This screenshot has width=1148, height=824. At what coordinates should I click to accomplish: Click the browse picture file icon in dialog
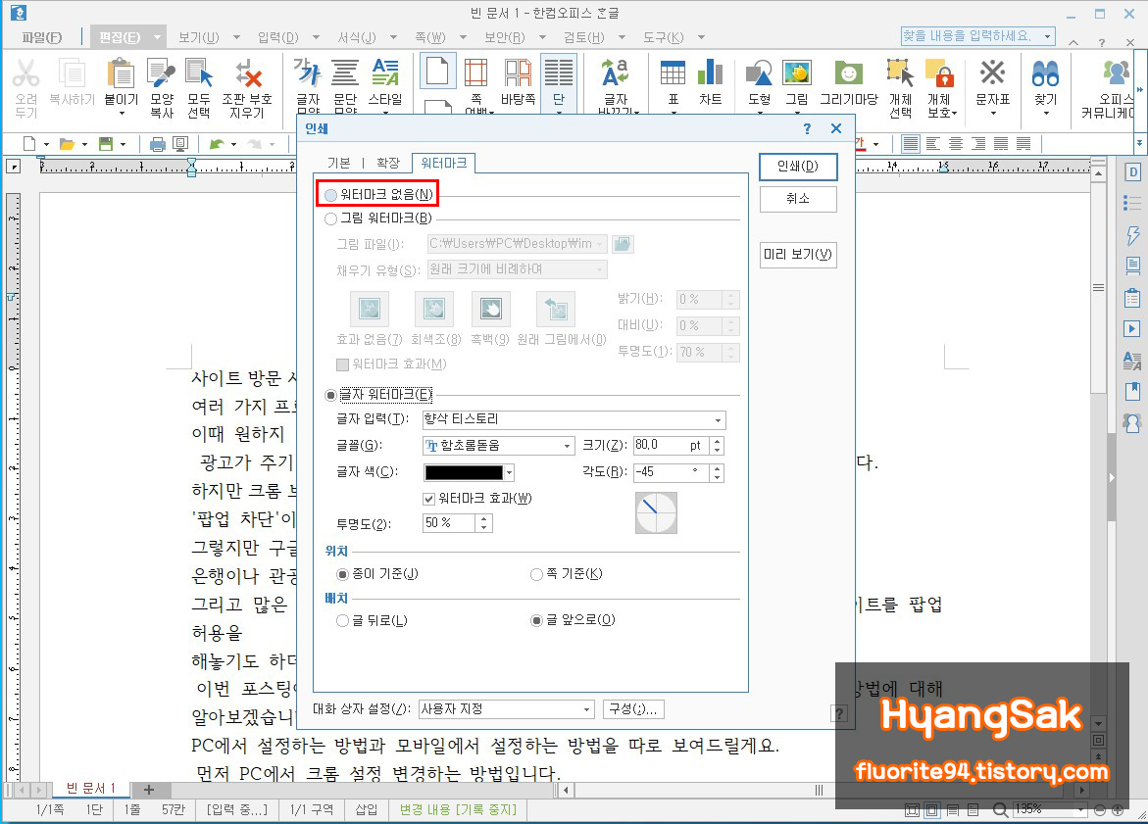(x=623, y=244)
